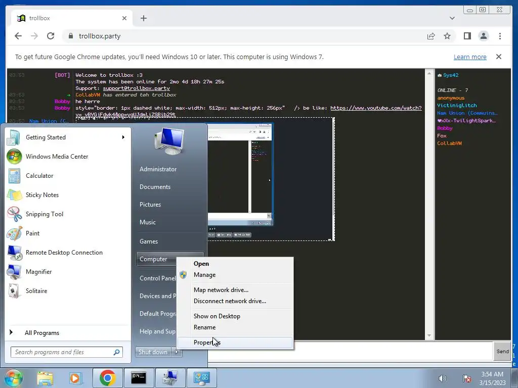The image size is (518, 388).
Task: Click chat scrollbar down arrow
Action: pyautogui.click(x=429, y=335)
